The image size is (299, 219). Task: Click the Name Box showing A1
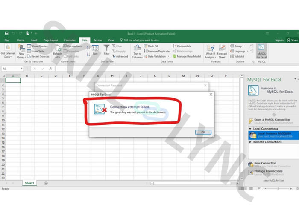[x=10, y=69]
